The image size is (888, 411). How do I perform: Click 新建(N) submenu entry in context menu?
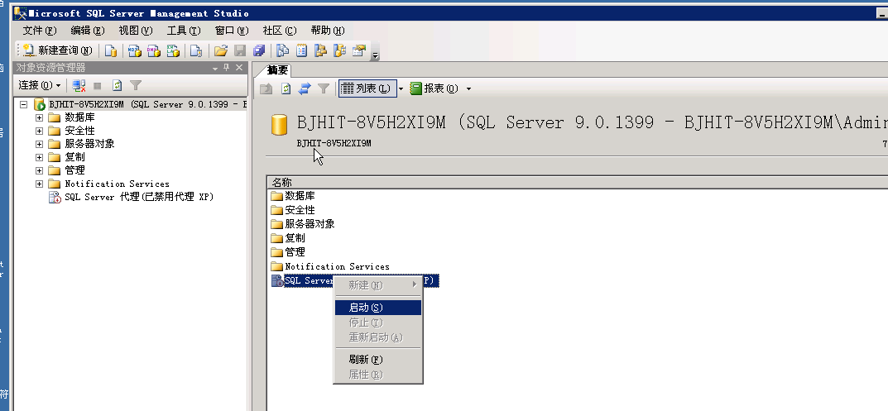point(377,285)
